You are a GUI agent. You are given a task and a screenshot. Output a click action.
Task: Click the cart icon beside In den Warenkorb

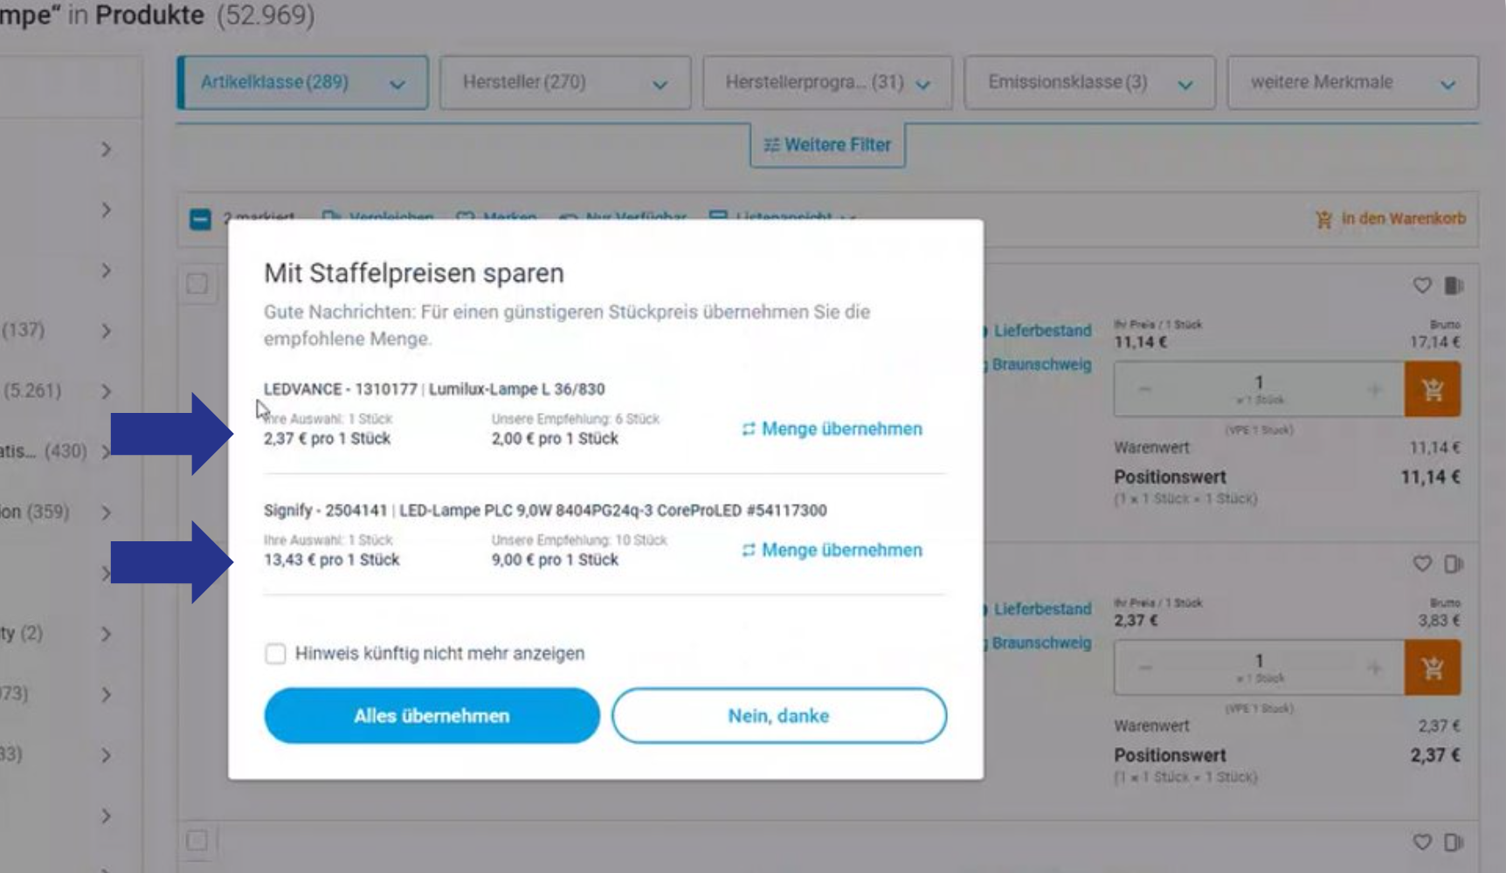[1324, 219]
